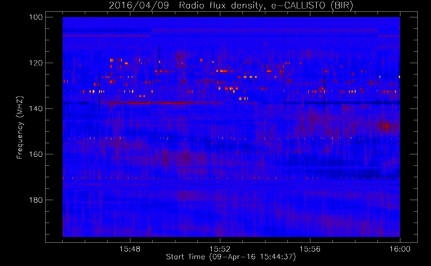Image resolution: width=431 pixels, height=266 pixels.
Task: Click the 140 frequency tick label
Action: pyautogui.click(x=36, y=109)
